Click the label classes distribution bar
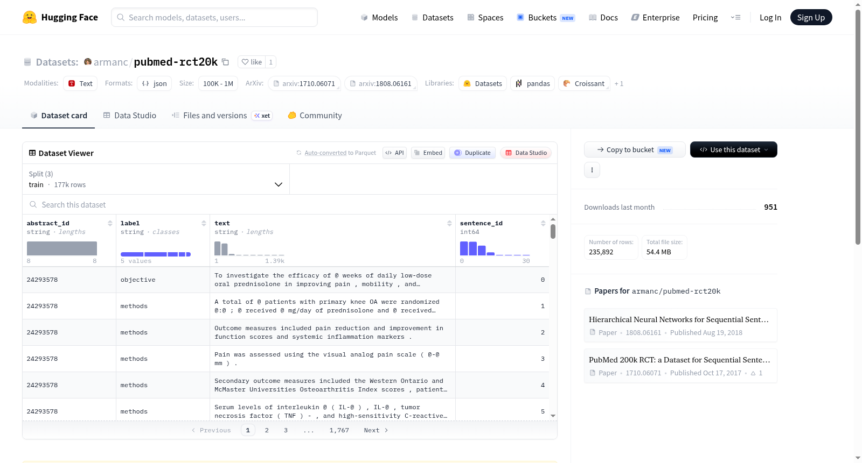The height and width of the screenshot is (463, 862). tap(156, 254)
